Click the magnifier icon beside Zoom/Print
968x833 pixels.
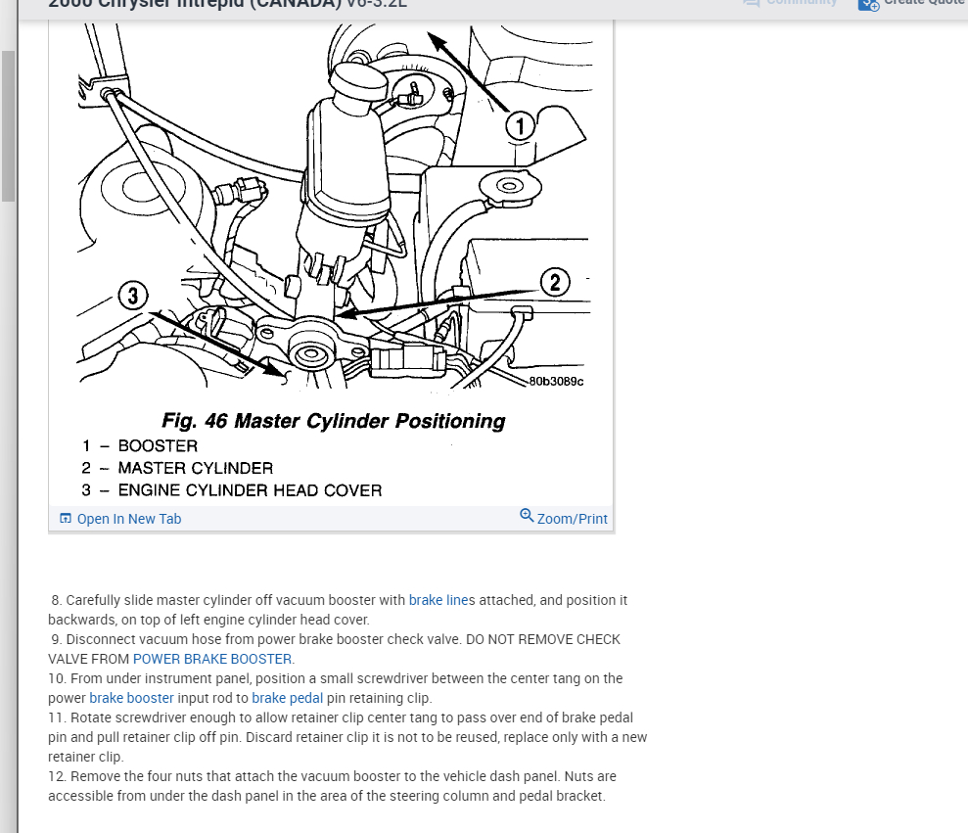click(526, 515)
